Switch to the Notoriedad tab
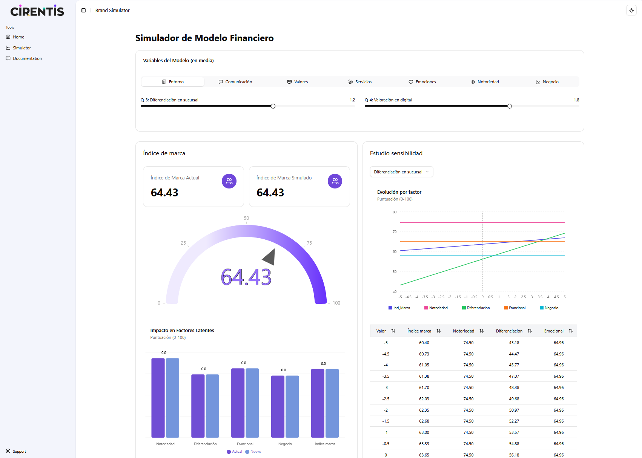The width and height of the screenshot is (642, 458). (485, 82)
